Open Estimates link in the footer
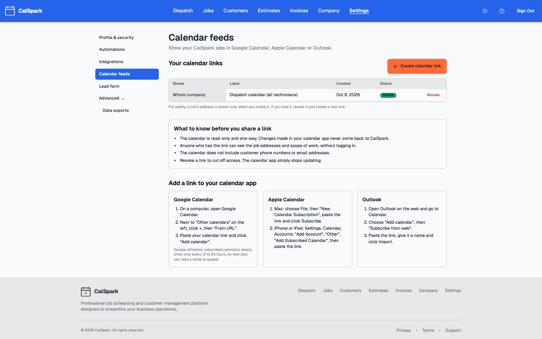Viewport: 542px width, 339px height. (x=379, y=291)
